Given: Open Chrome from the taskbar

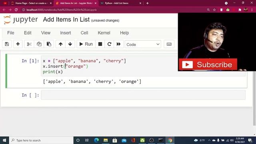Looking at the screenshot, I should click(x=170, y=140).
